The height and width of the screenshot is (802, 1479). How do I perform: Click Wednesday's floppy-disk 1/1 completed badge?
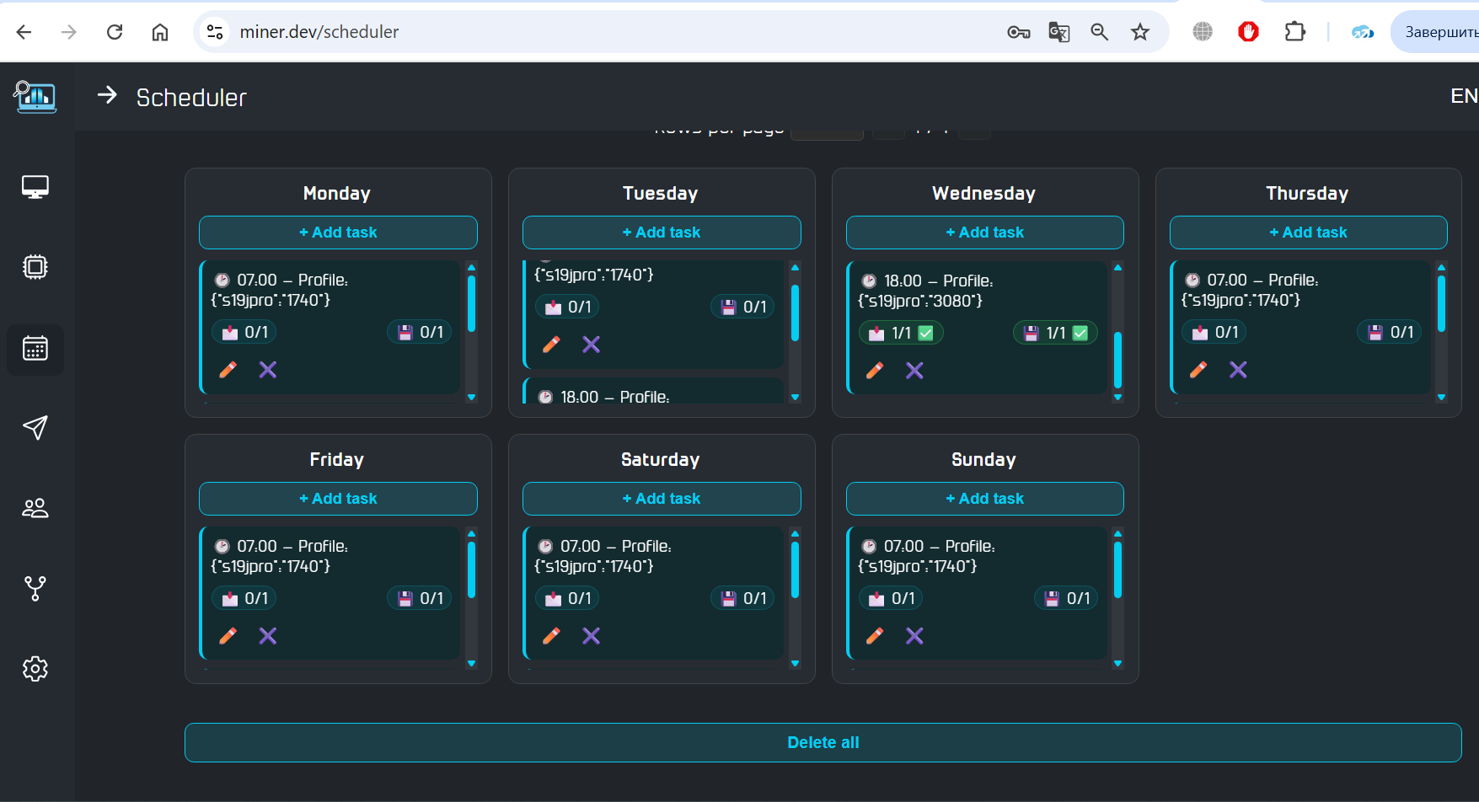[x=1055, y=333]
